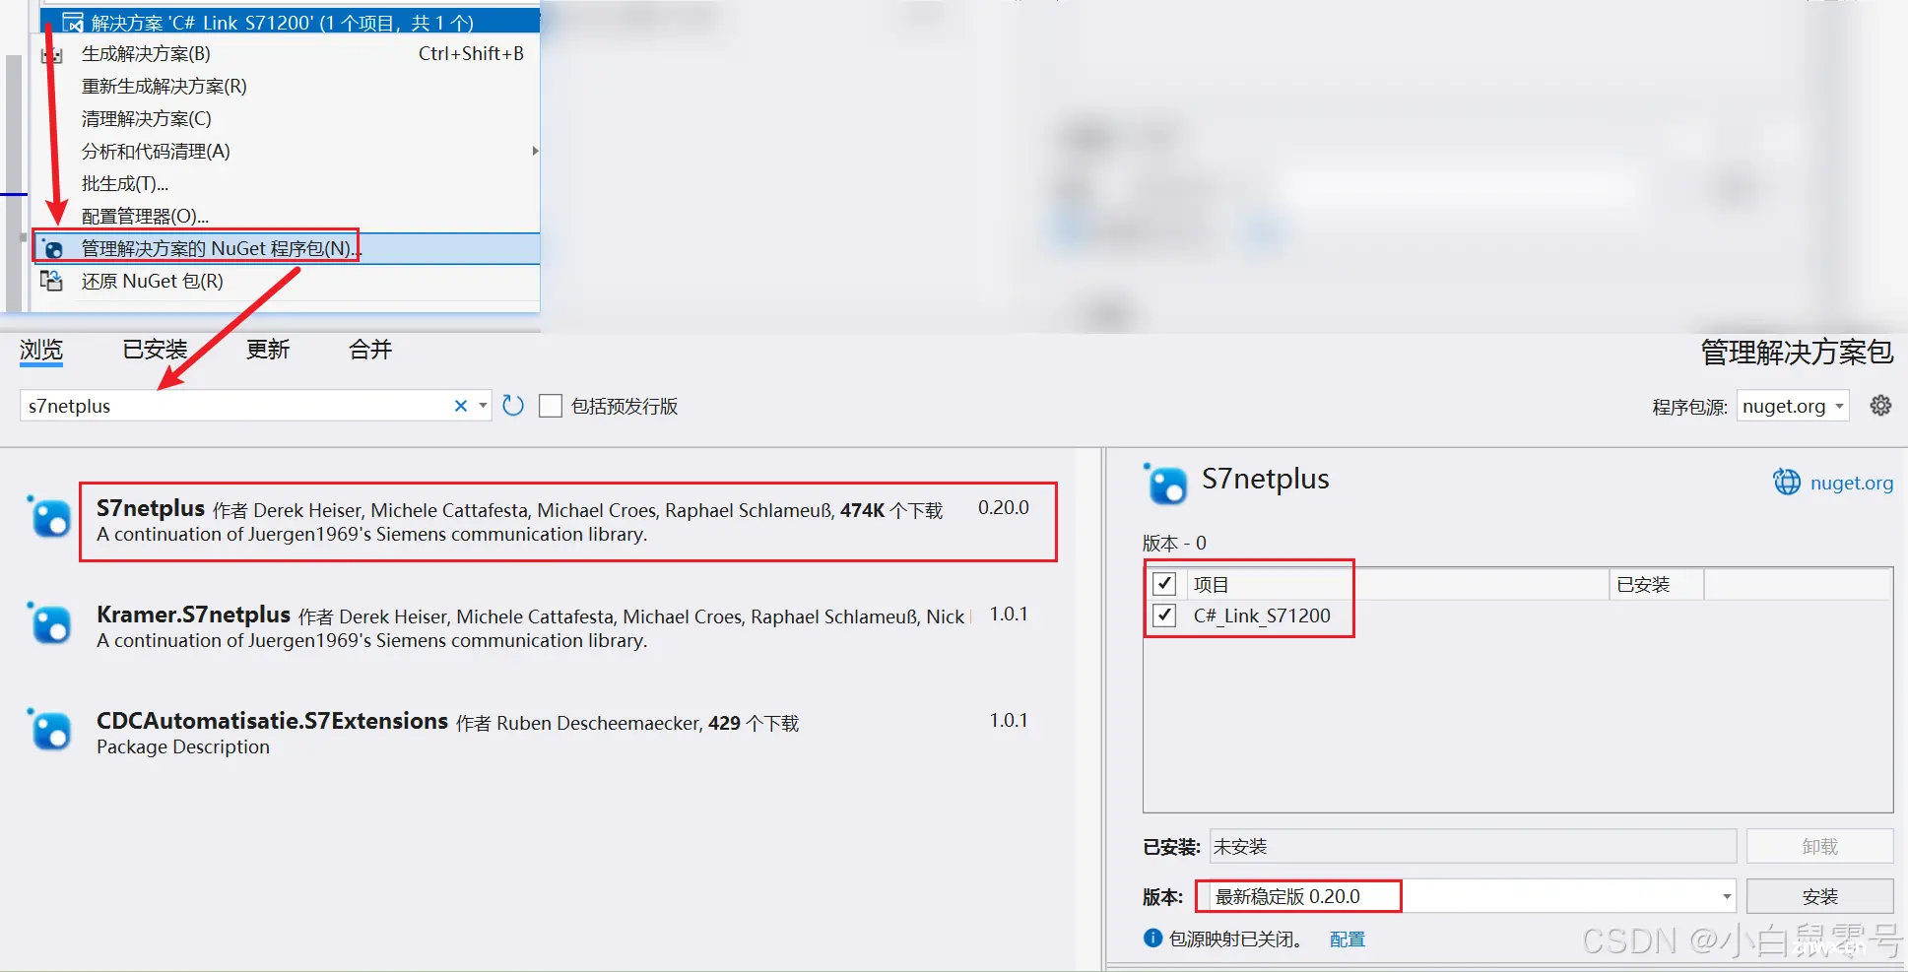The height and width of the screenshot is (972, 1908).
Task: Click the CDCAutomatisatie.S7Extensions package icon
Action: pos(50,730)
